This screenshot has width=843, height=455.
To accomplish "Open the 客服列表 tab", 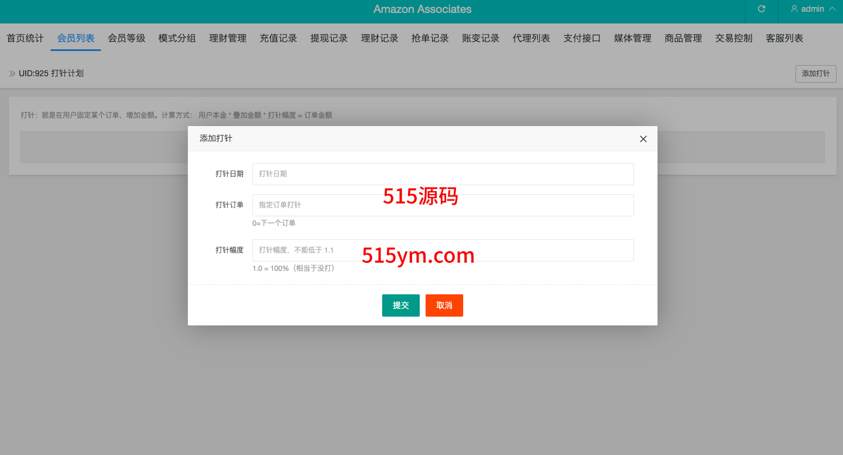I will coord(784,38).
